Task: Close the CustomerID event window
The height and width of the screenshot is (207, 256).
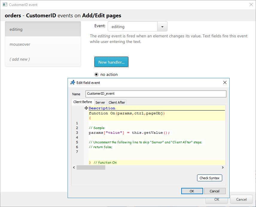Action: pyautogui.click(x=251, y=4)
